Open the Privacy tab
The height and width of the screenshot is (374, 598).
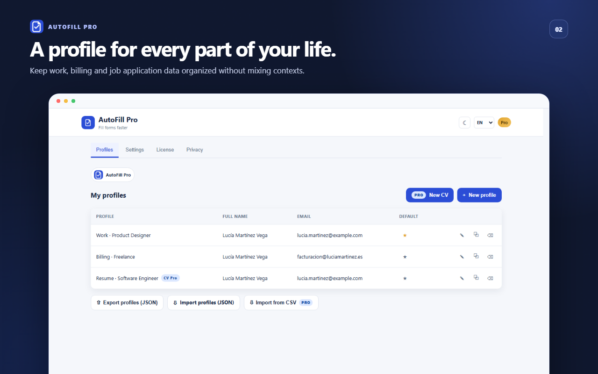(194, 150)
